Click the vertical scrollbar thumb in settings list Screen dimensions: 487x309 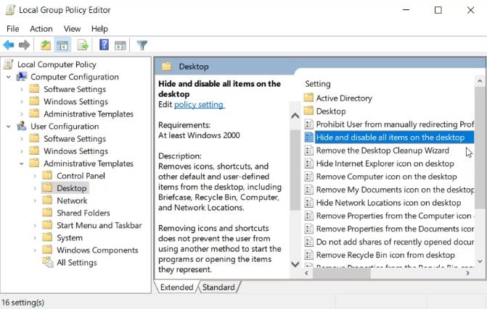(x=480, y=148)
